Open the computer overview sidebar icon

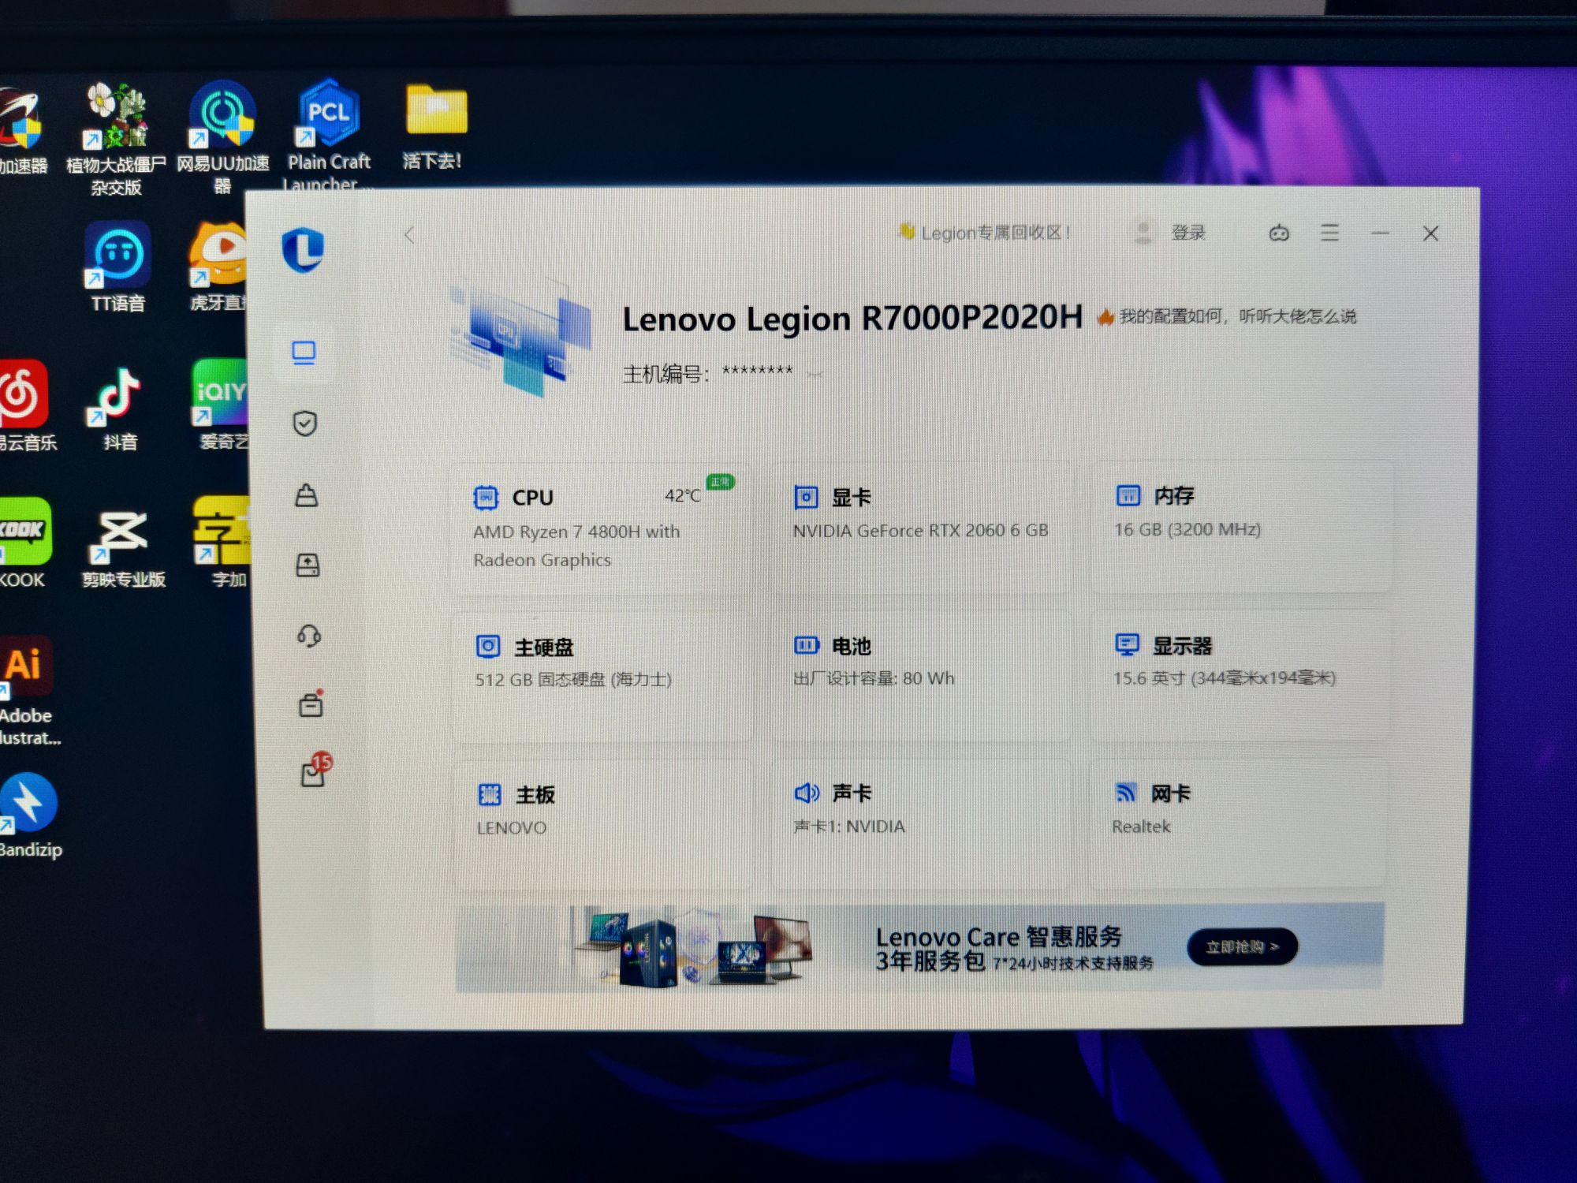[304, 353]
